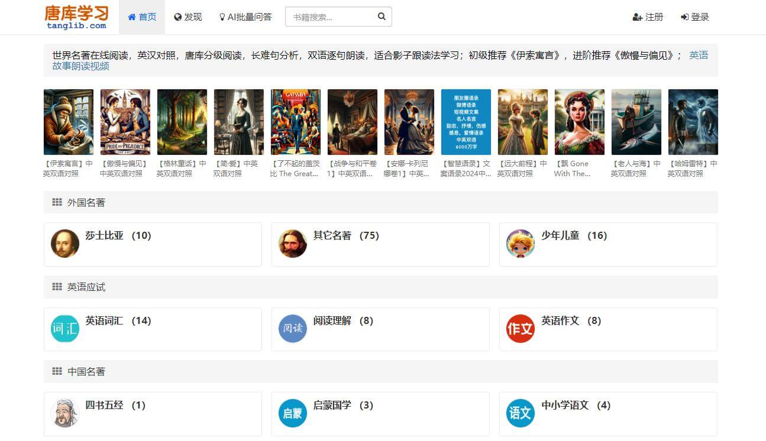Click the Shakespeare portrait avatar

coord(65,244)
